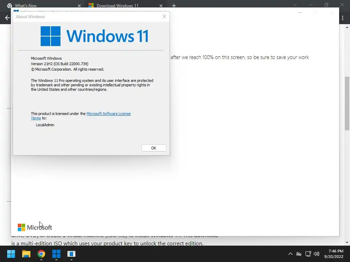Image resolution: width=350 pixels, height=262 pixels.
Task: Click the scroll-up arrow of Chrome's scrollbar
Action: click(347, 27)
